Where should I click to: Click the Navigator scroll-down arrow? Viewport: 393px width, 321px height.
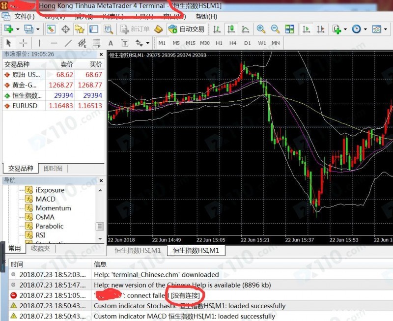pyautogui.click(x=100, y=239)
